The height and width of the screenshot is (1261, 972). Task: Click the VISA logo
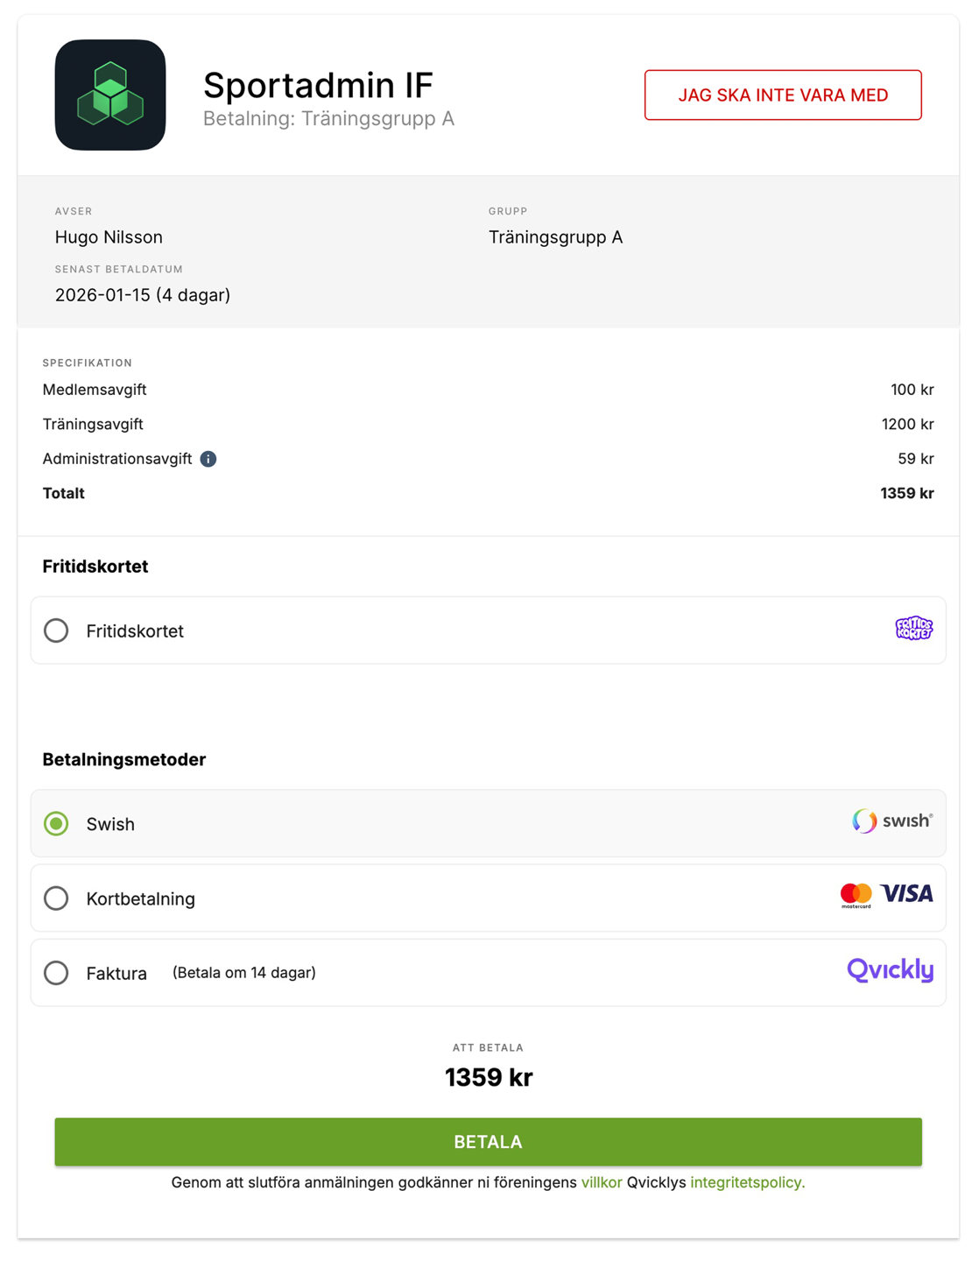(x=907, y=894)
